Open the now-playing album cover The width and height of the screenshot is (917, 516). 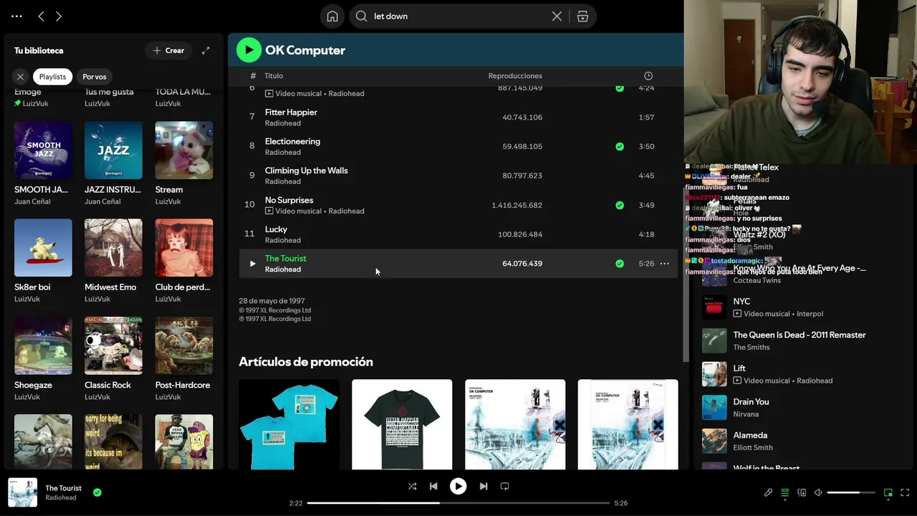pyautogui.click(x=22, y=492)
